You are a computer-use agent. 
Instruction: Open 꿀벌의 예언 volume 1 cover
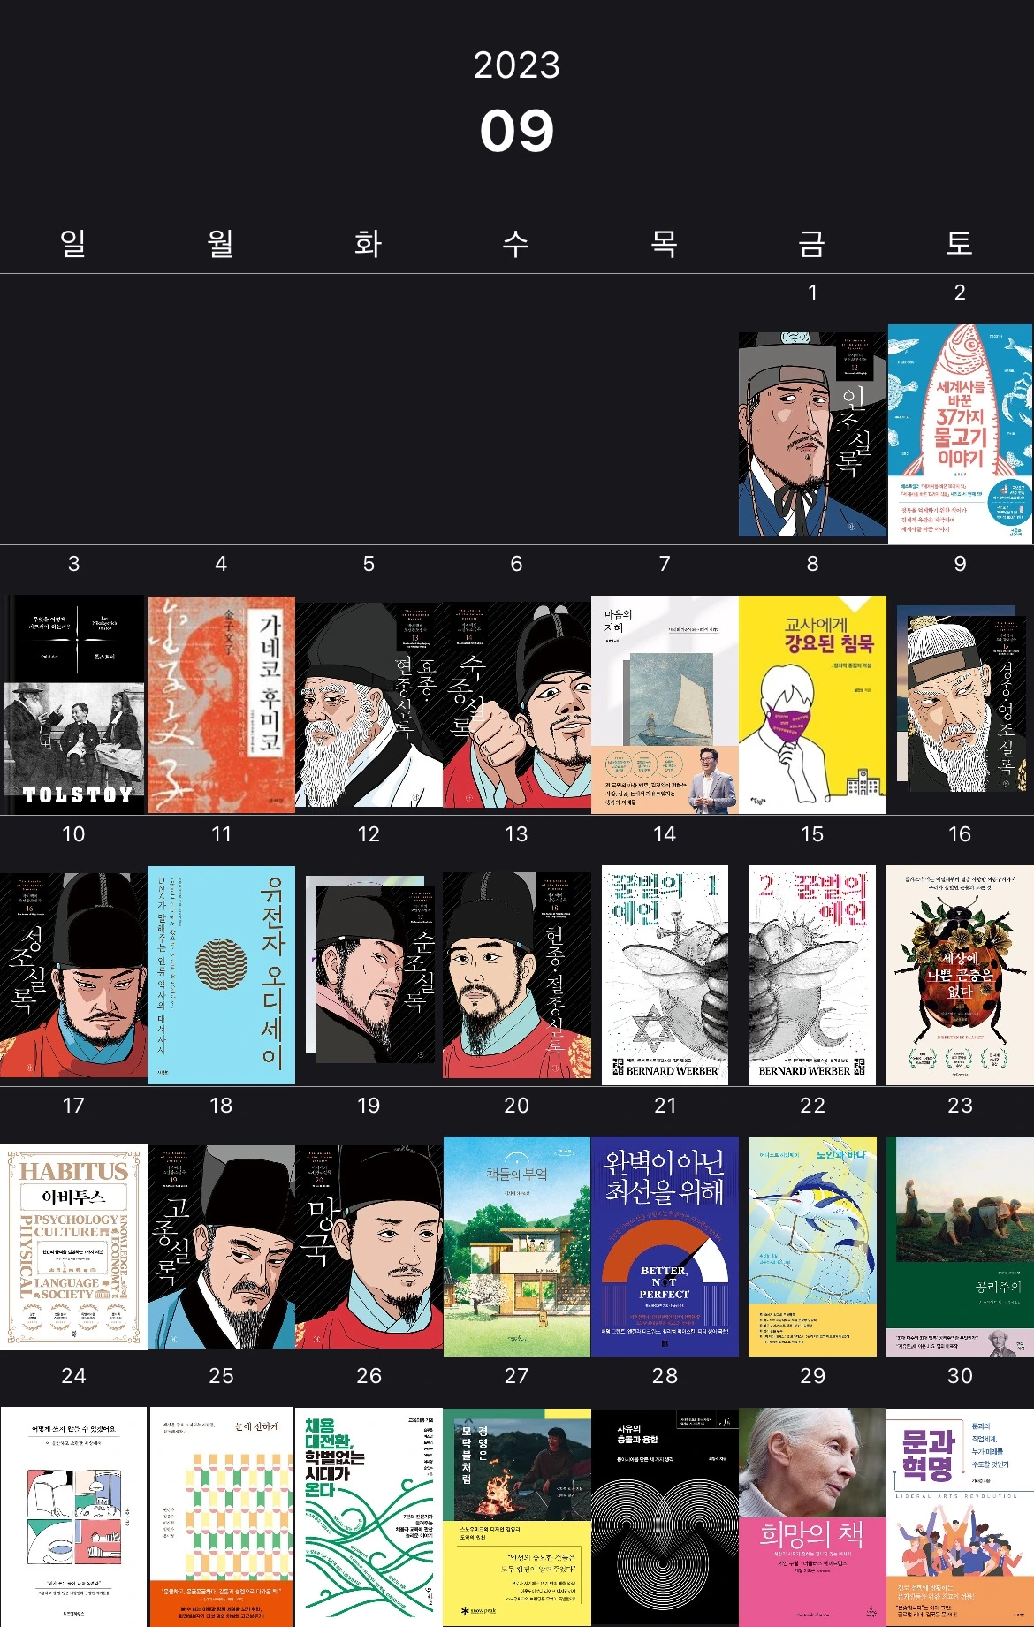[x=665, y=976]
